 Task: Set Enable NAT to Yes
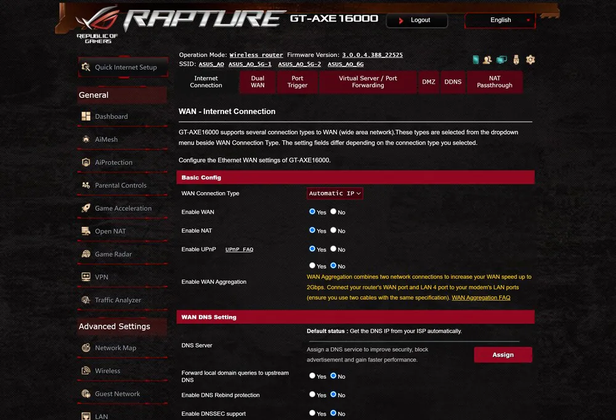[x=312, y=230]
